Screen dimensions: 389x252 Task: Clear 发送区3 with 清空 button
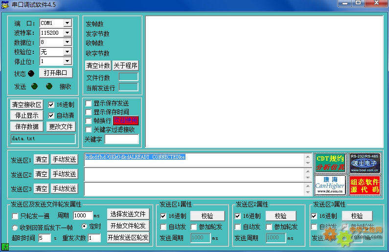coord(41,189)
